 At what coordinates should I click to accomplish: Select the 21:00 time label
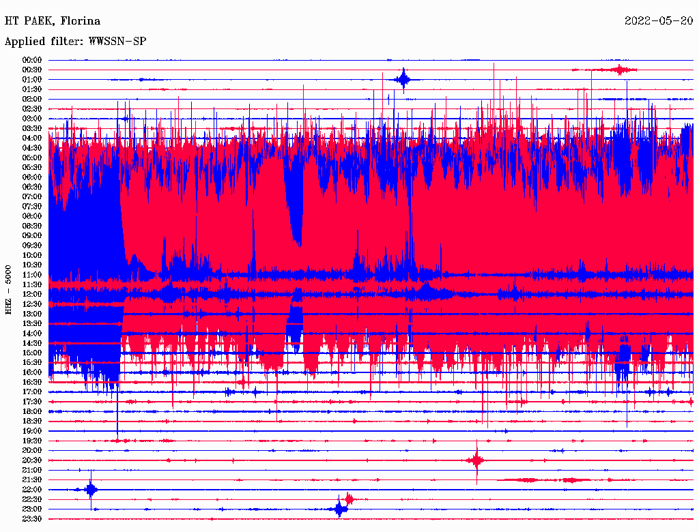click(x=32, y=471)
